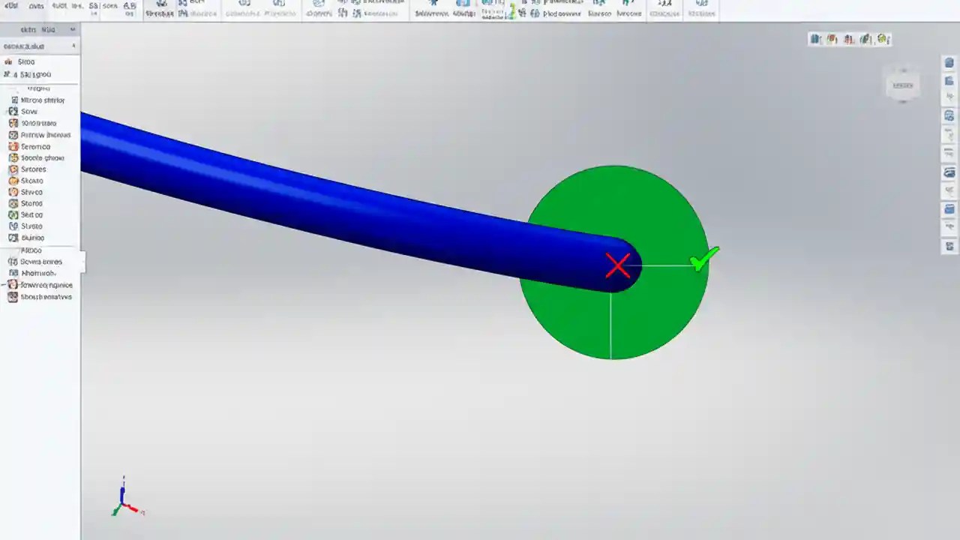The image size is (960, 540).
Task: Cancel the operation via the red X
Action: point(617,265)
